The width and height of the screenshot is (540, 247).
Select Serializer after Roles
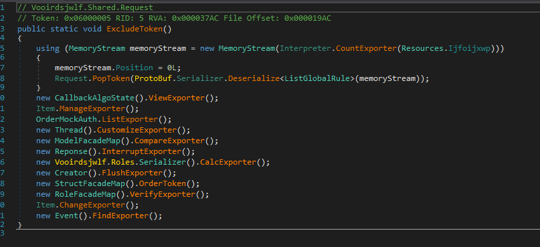pyautogui.click(x=163, y=162)
